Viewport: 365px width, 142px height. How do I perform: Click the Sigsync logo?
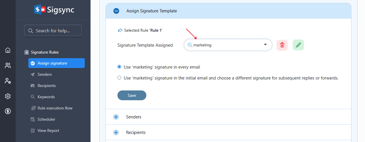coord(54,10)
